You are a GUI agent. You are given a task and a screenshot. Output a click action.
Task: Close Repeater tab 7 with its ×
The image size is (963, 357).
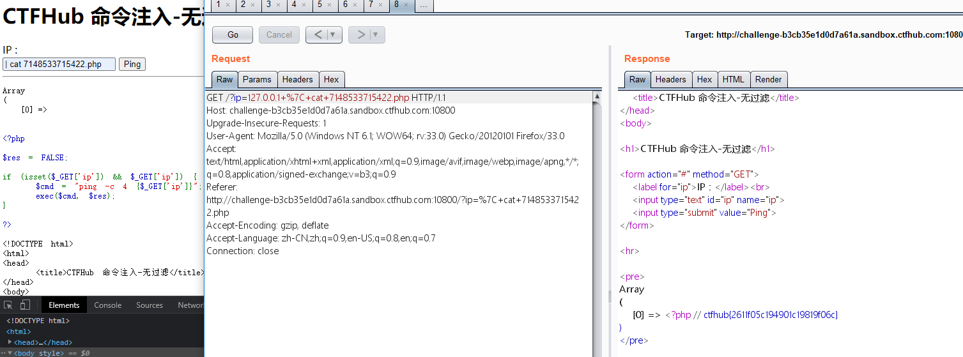381,4
